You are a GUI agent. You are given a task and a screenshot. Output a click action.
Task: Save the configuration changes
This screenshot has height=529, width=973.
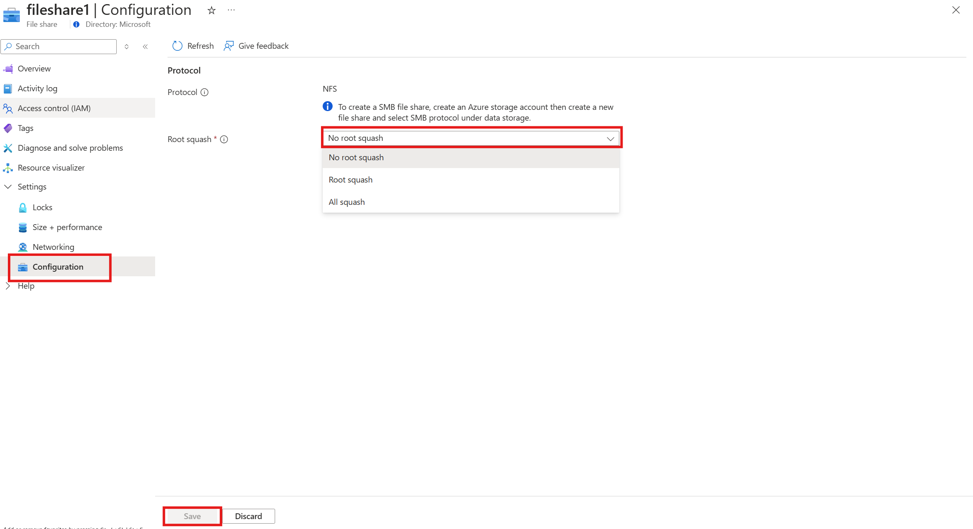[x=192, y=516]
